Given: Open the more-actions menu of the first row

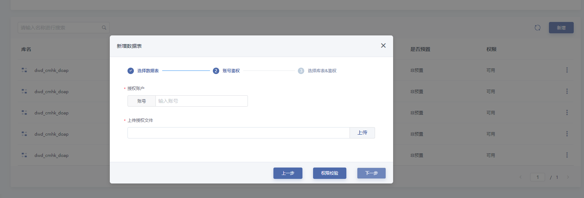Looking at the screenshot, I should coord(567,70).
